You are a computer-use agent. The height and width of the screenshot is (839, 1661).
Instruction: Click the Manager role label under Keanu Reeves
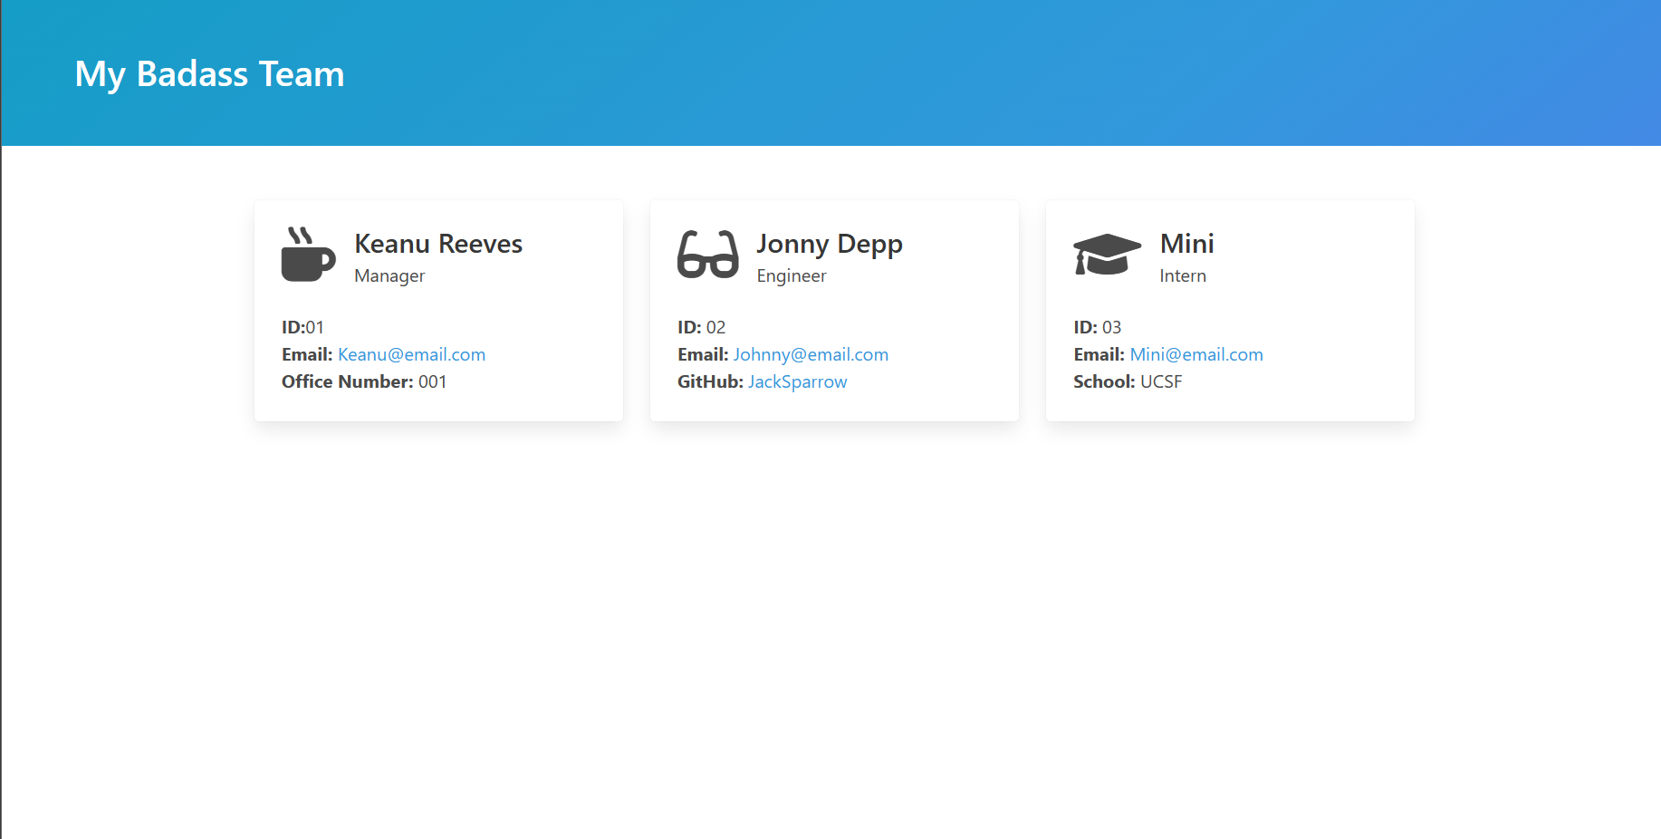389,275
